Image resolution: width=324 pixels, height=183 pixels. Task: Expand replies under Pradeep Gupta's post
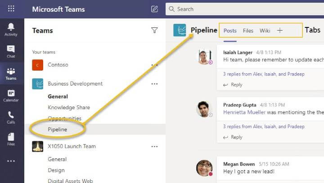(x=264, y=126)
